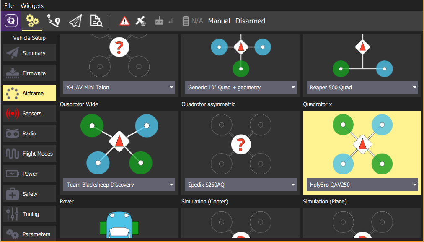
Task: Open the Spedix S250AQ dropdown
Action: [240, 185]
